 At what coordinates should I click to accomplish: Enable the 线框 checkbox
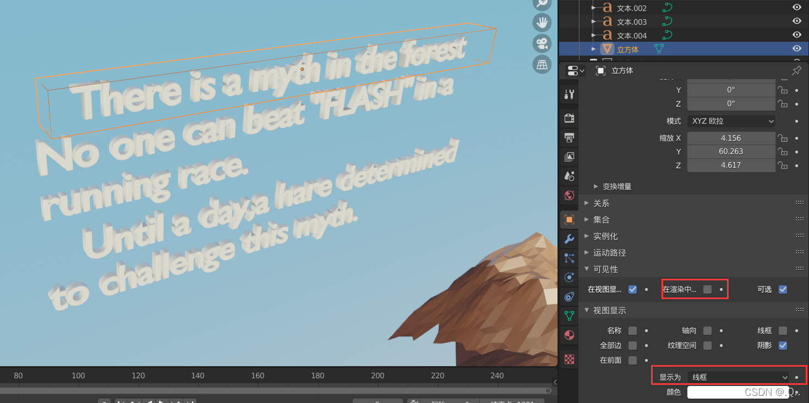(x=783, y=330)
